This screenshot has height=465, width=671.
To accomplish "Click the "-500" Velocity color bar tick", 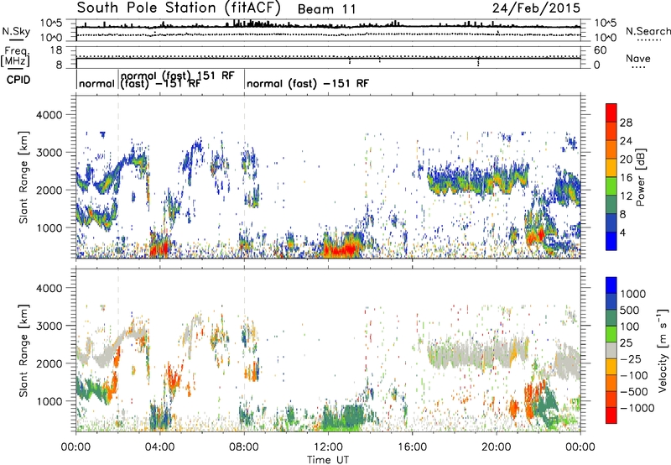I will 634,392.
